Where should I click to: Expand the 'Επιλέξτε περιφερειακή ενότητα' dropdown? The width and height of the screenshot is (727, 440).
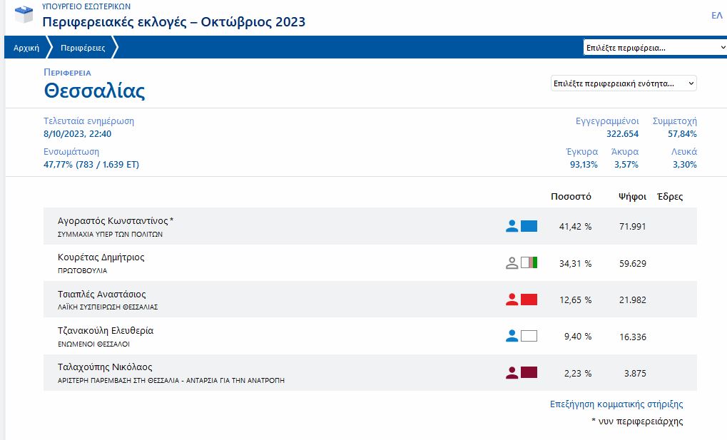click(624, 83)
